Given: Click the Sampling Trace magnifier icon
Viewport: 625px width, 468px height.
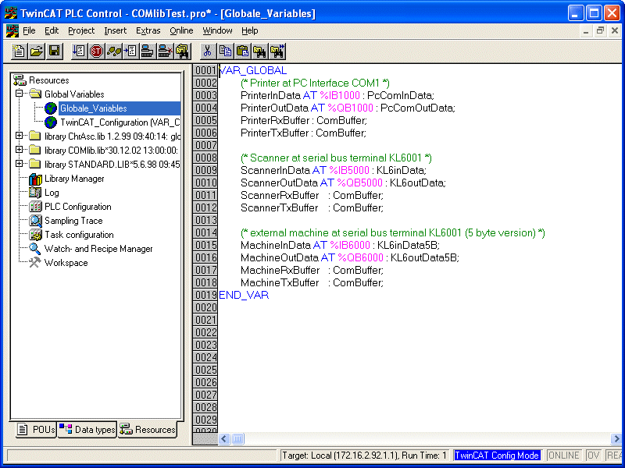Looking at the screenshot, I should pyautogui.click(x=35, y=221).
